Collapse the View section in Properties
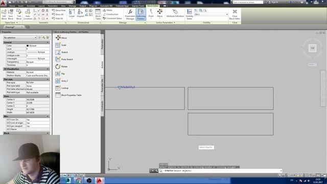 point(48,96)
